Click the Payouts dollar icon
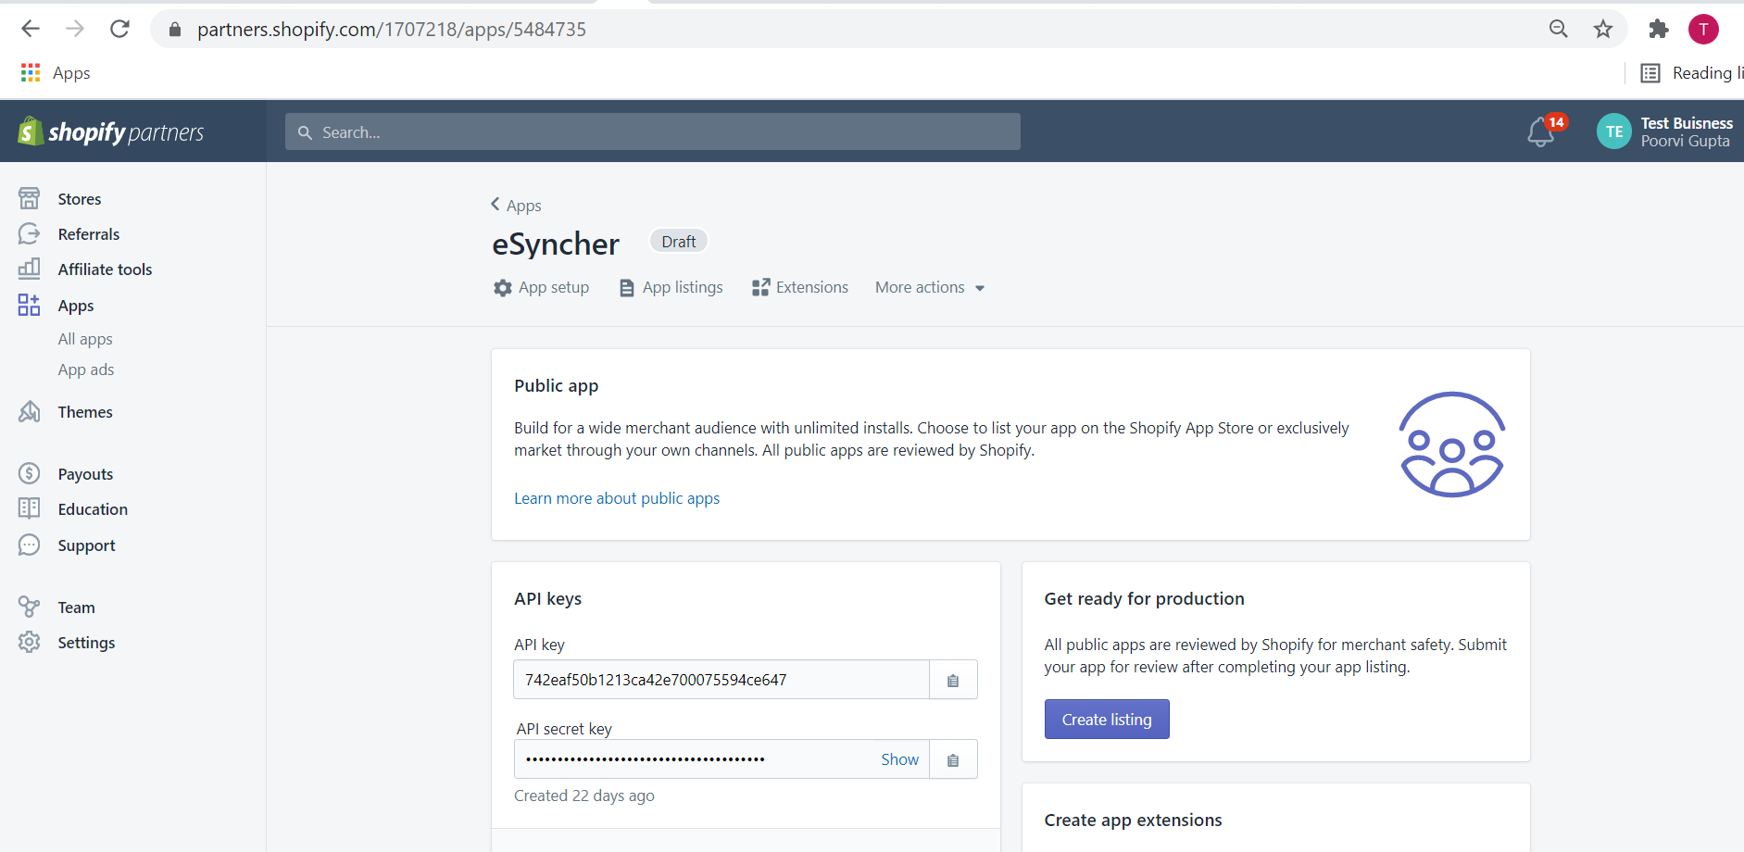The width and height of the screenshot is (1744, 852). click(30, 473)
